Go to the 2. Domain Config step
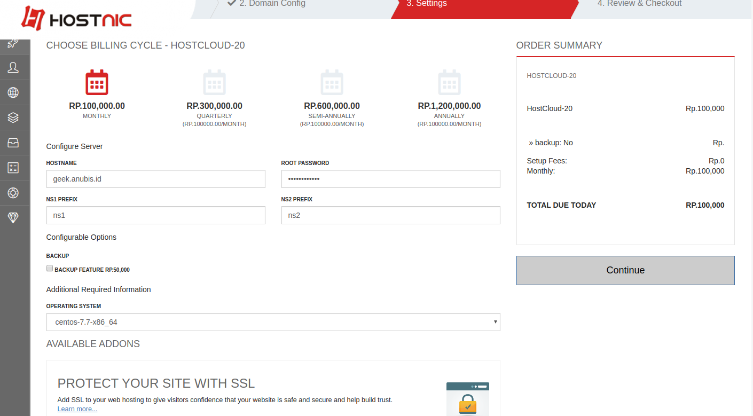The height and width of the screenshot is (416, 753). [x=266, y=4]
